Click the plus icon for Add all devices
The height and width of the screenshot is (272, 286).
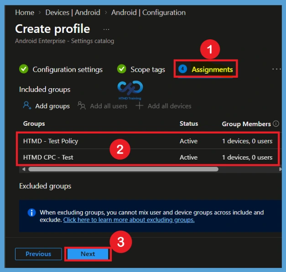point(140,106)
